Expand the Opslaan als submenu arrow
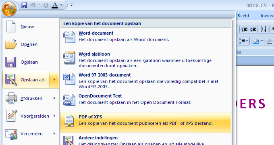This screenshot has height=145, width=274. (x=54, y=80)
